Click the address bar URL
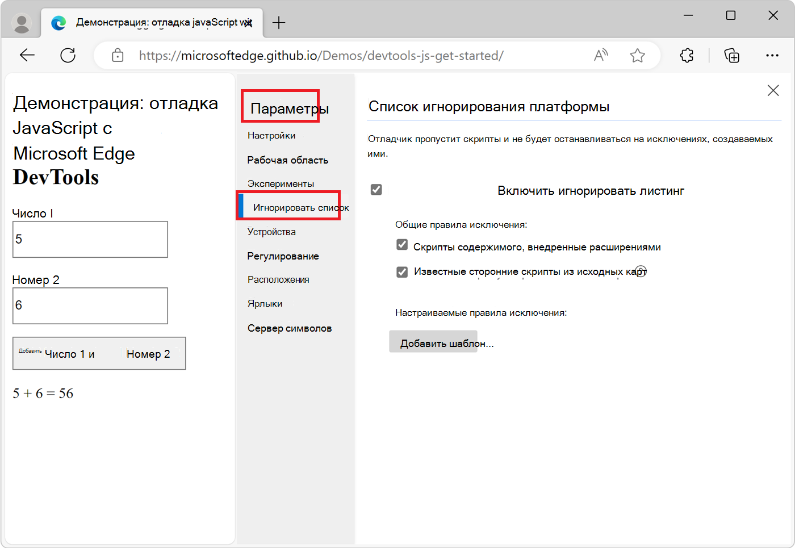795x548 pixels. tap(321, 56)
